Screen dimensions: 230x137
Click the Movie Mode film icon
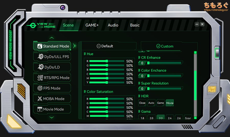[x=40, y=109]
